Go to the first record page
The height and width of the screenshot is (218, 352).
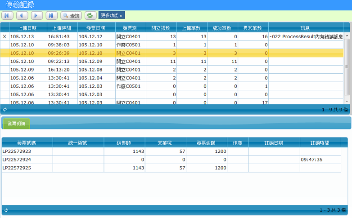[7, 16]
